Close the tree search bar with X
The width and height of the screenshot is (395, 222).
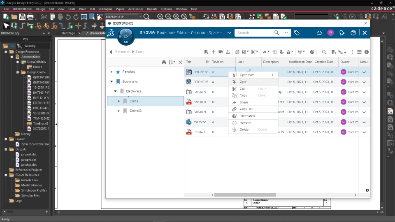click(180, 62)
